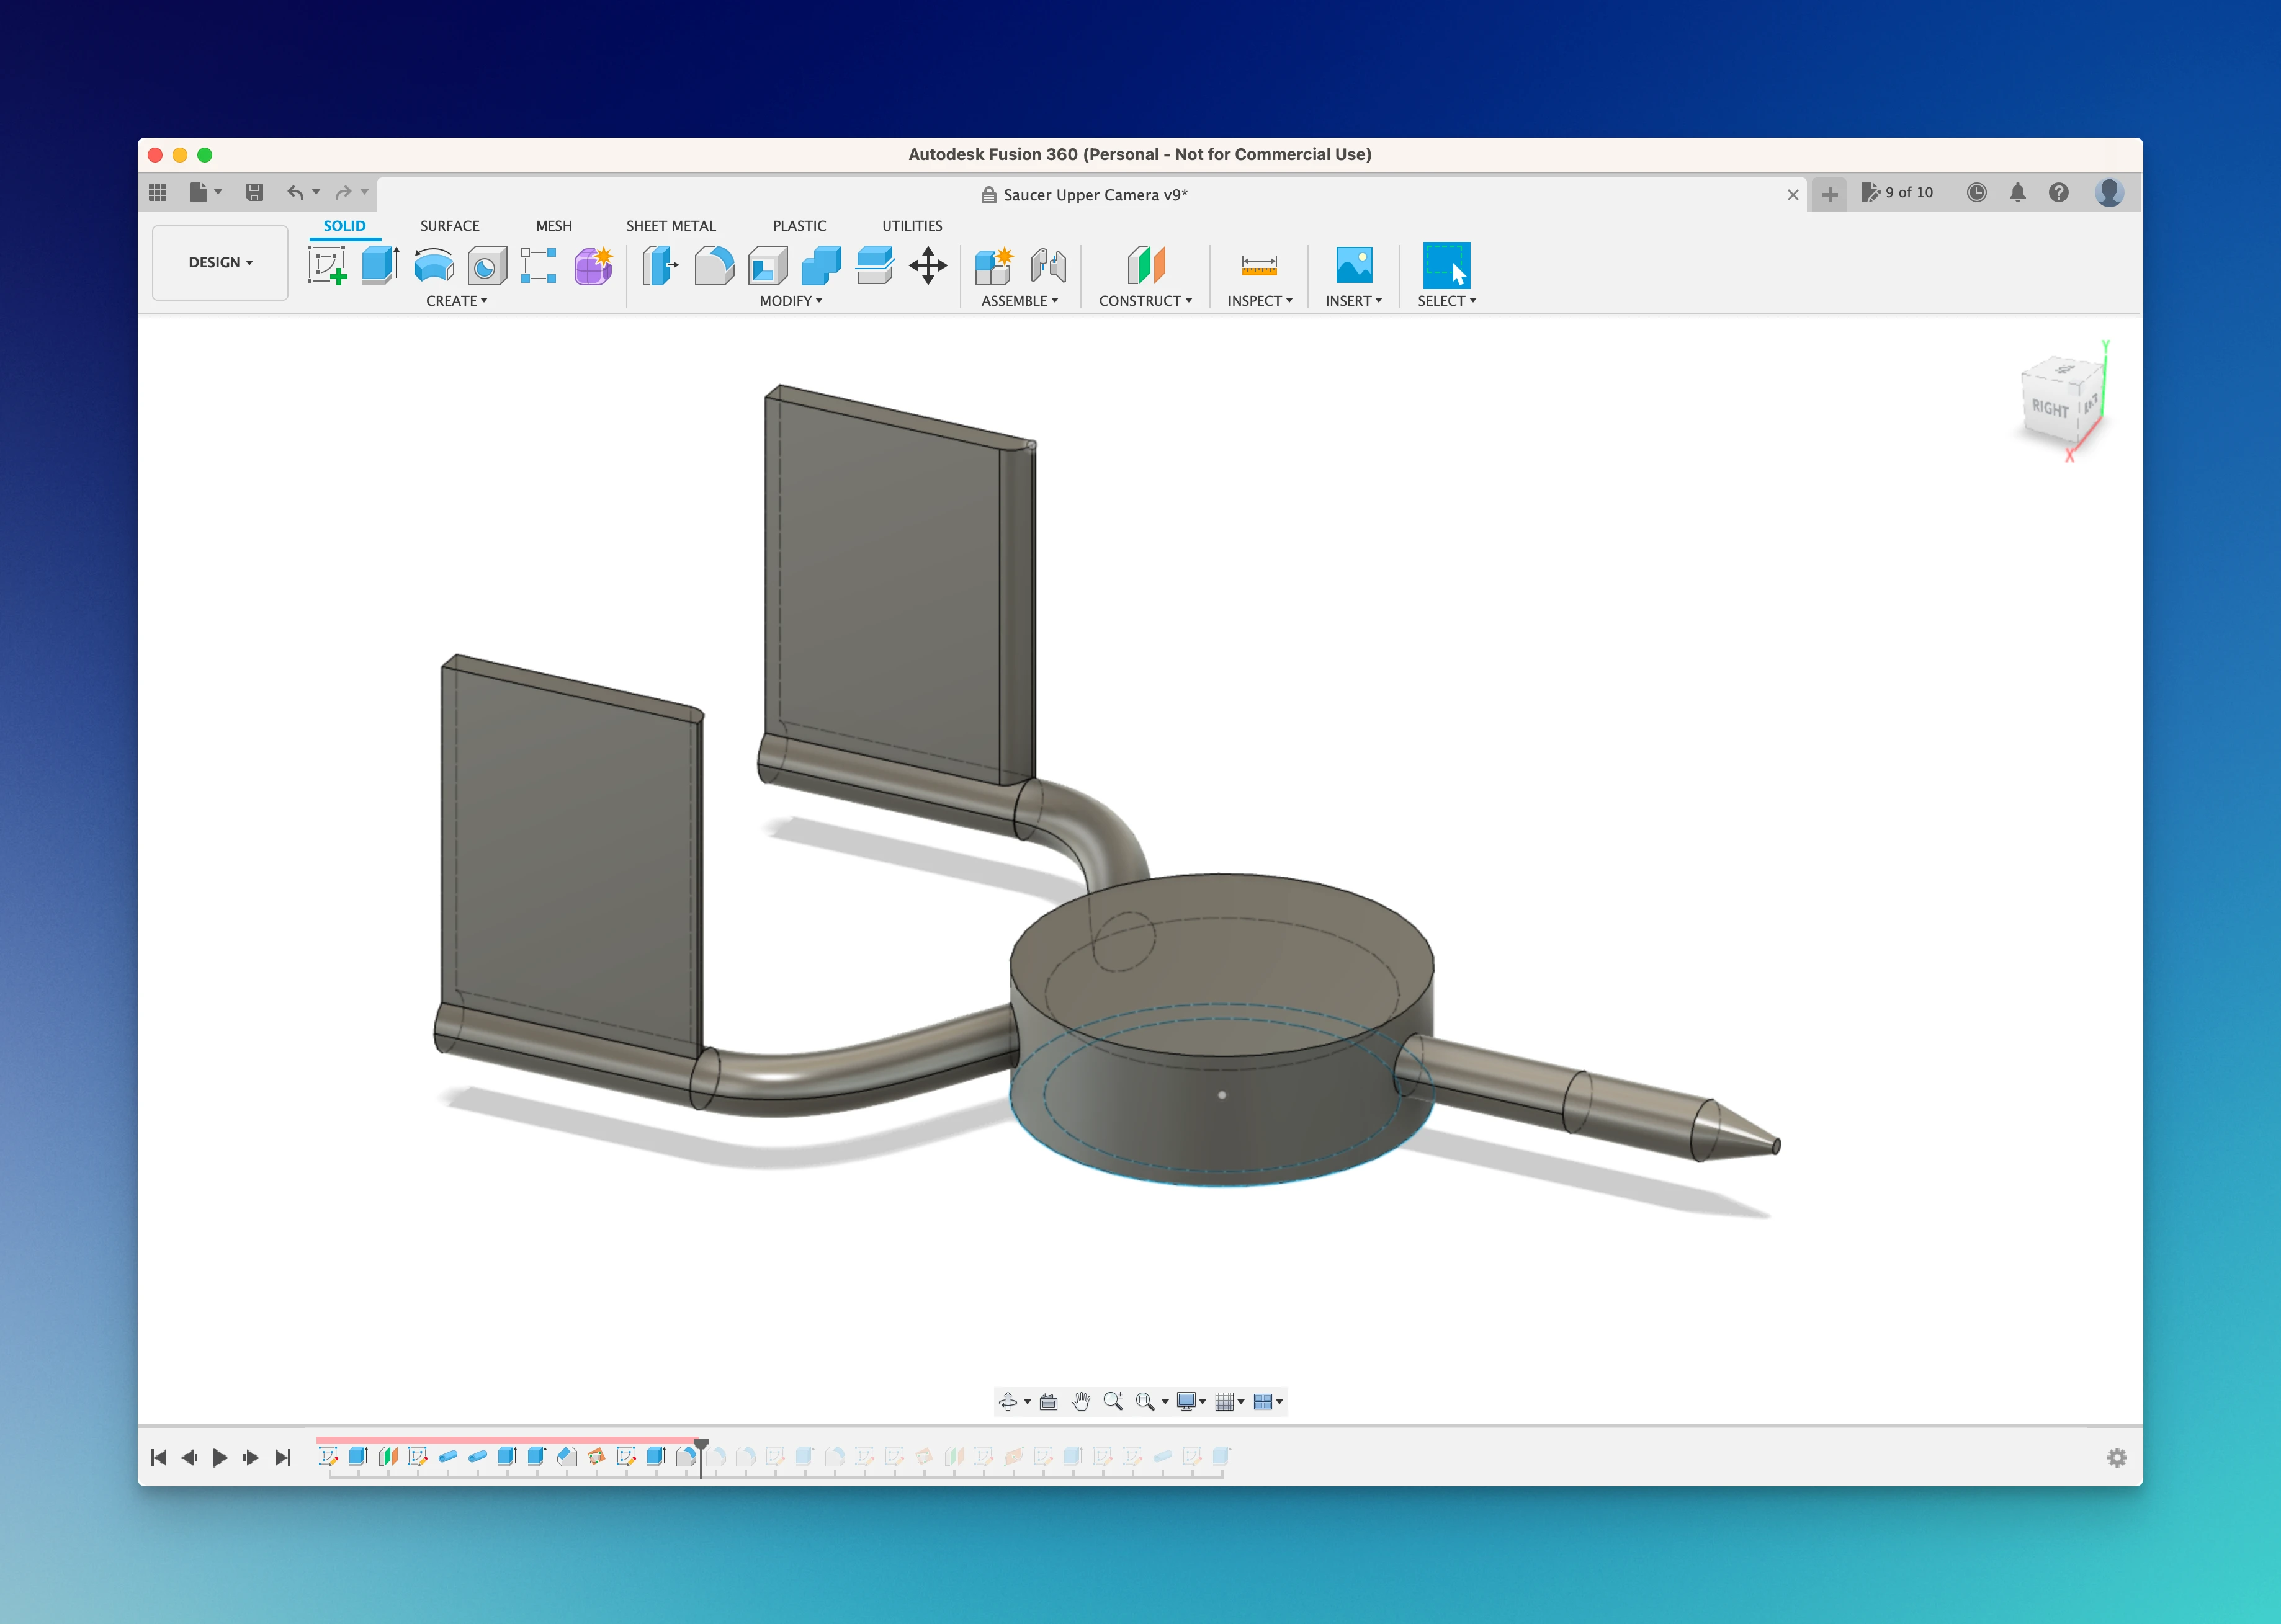Expand the INSERT menu
Image resolution: width=2281 pixels, height=1624 pixels.
pyautogui.click(x=1353, y=300)
